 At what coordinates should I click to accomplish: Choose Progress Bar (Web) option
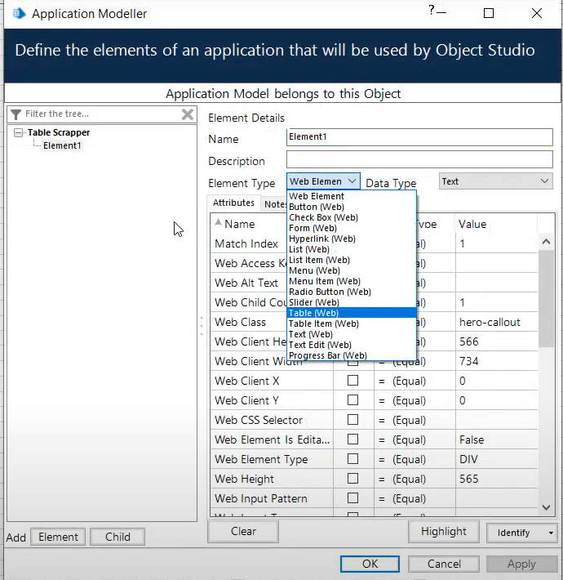point(352,355)
